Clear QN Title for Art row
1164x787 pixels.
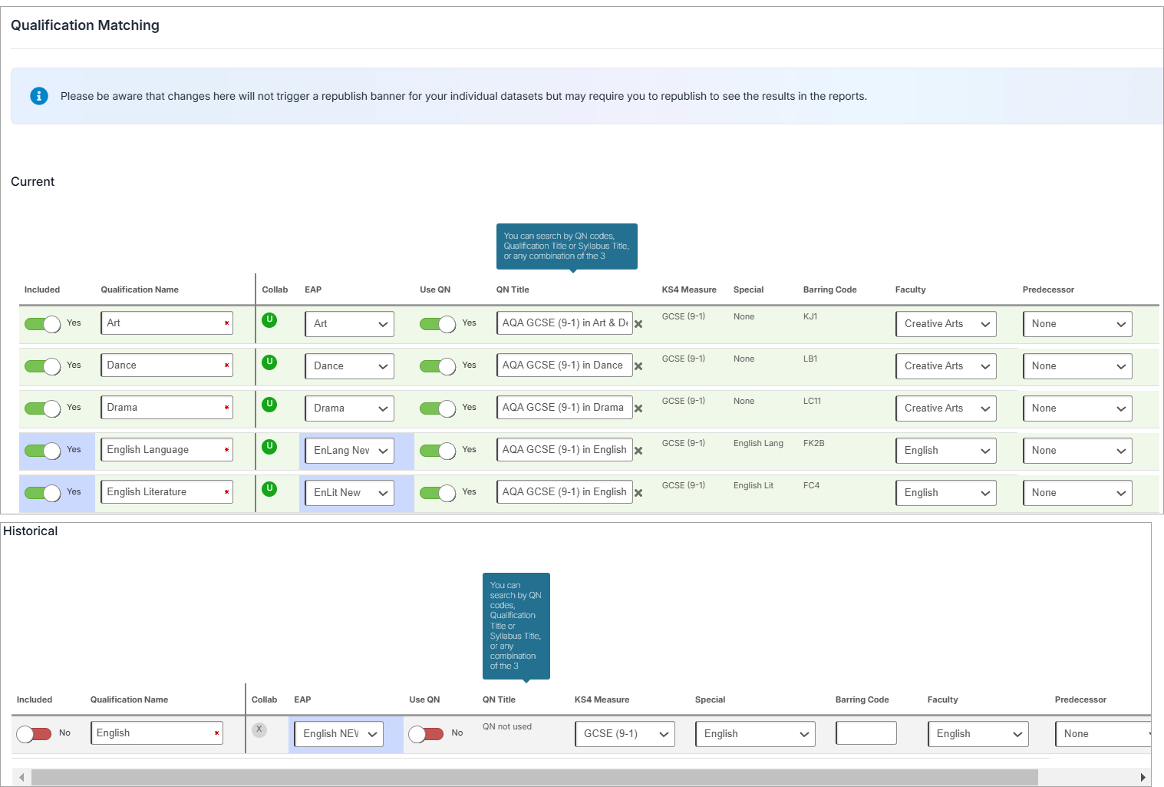(x=638, y=324)
